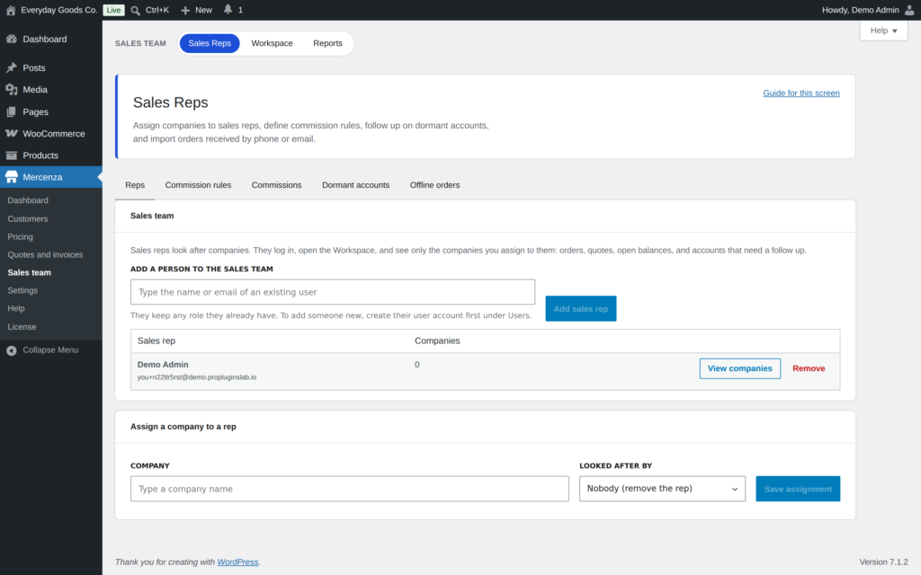The image size is (921, 575).
Task: Click the Pages icon in sidebar
Action: pyautogui.click(x=11, y=111)
